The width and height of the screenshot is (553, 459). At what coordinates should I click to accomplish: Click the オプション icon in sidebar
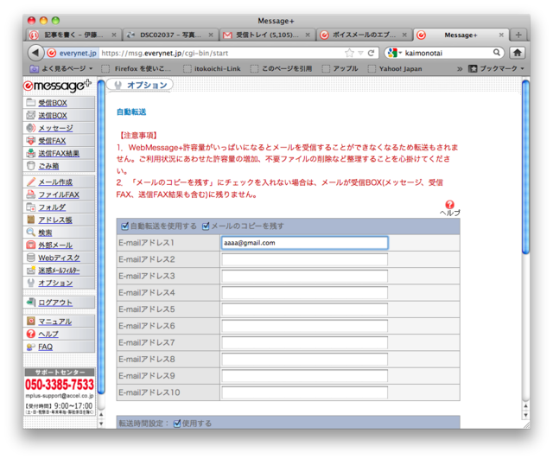click(31, 283)
